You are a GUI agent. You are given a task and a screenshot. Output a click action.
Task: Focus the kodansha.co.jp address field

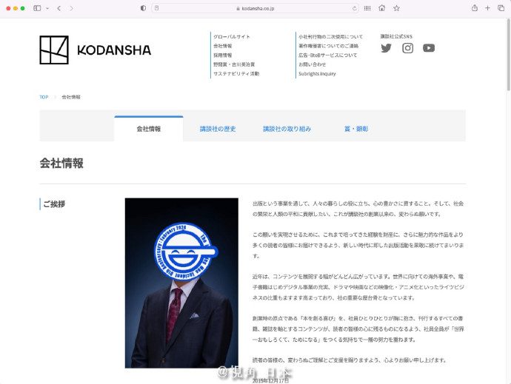click(x=255, y=8)
